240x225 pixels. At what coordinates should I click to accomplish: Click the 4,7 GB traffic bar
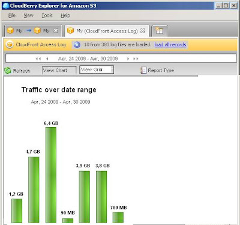tap(34, 190)
